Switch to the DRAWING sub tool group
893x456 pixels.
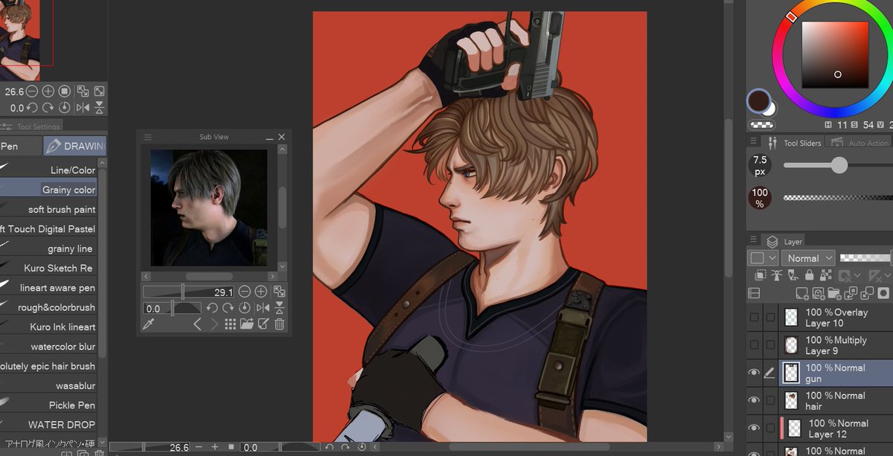[x=75, y=147]
